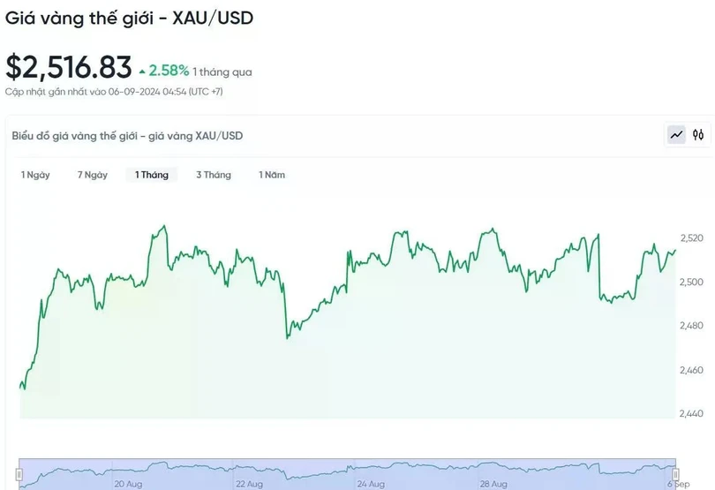Click 22 Aug on the range navigator
715x490 pixels.
(x=249, y=484)
